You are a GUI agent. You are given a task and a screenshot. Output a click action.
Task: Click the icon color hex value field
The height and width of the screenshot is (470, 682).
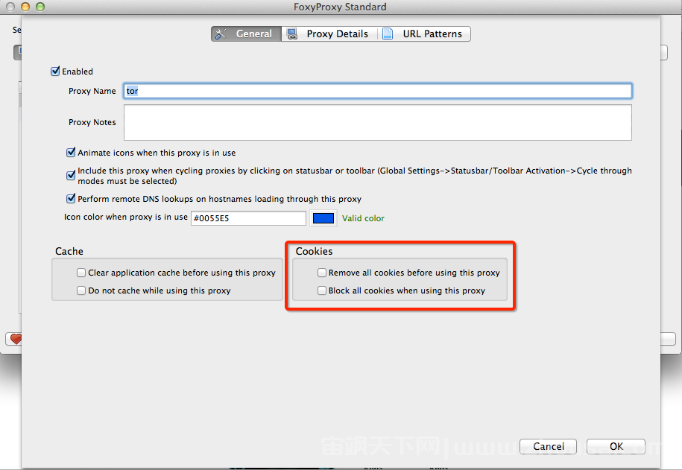[x=248, y=218]
